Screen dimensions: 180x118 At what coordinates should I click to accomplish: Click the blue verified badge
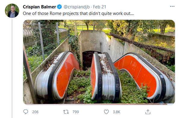click(60, 7)
